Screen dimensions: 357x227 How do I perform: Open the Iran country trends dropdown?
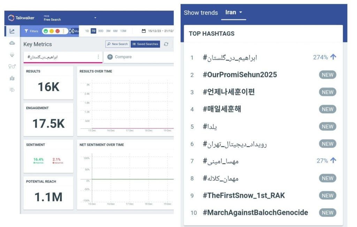[x=234, y=13]
